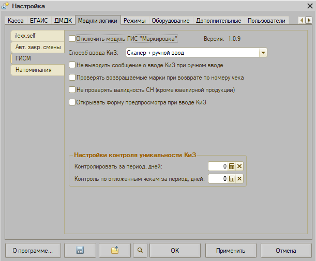Expand the 'Способ ввода КиЗ' dropdown

coord(263,53)
